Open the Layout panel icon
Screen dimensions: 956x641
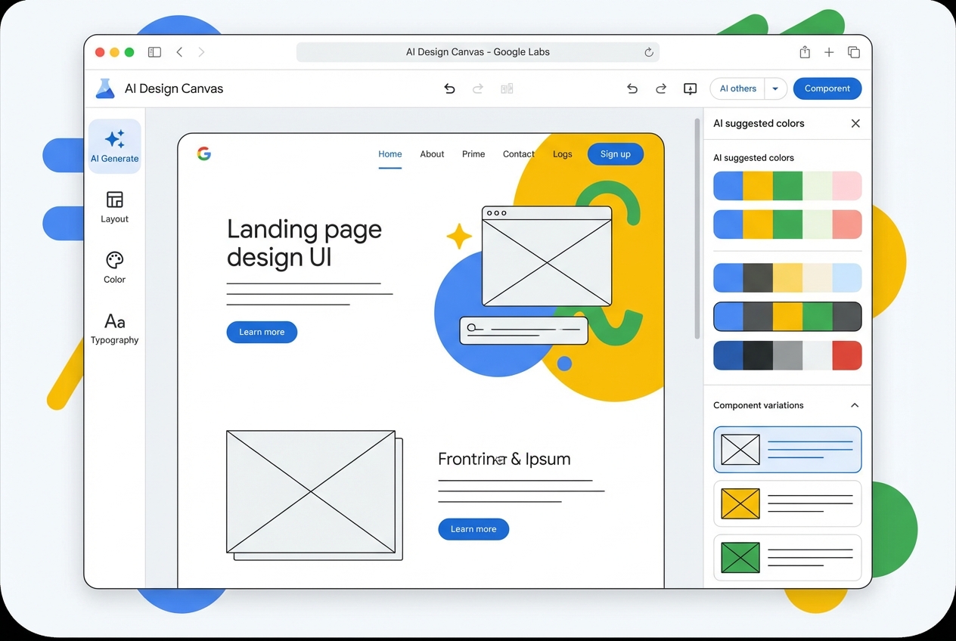tap(115, 200)
